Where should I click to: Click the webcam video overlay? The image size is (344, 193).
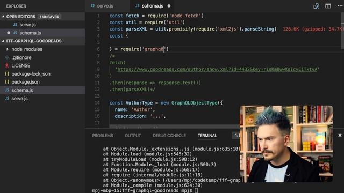tap(286, 144)
